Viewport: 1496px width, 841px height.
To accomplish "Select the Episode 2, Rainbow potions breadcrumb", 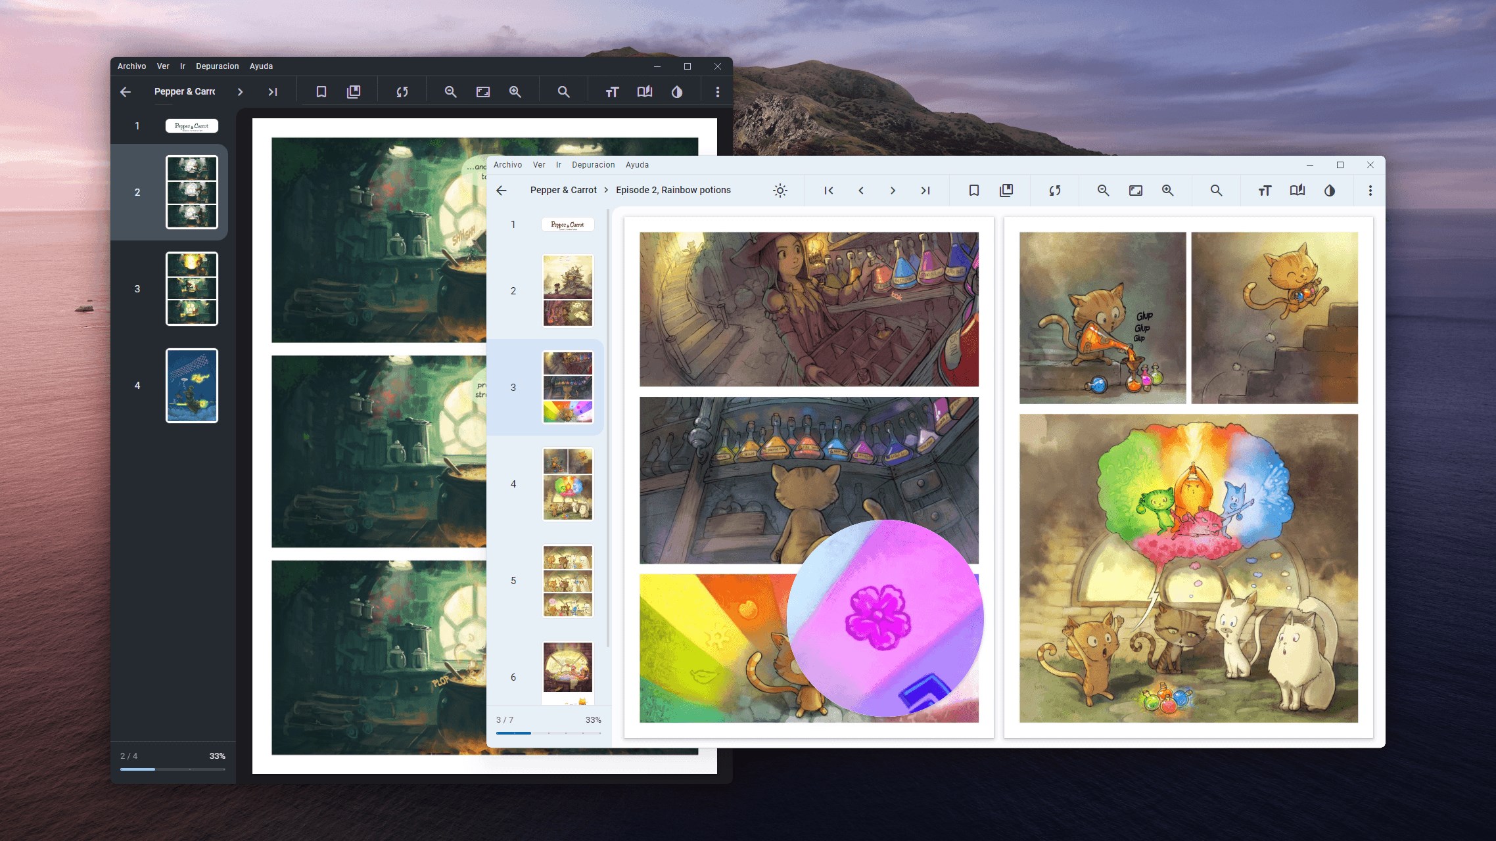I will pyautogui.click(x=672, y=190).
